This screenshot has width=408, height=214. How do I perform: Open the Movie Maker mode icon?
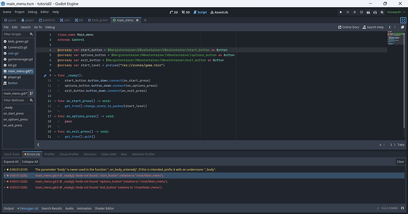click(382, 12)
